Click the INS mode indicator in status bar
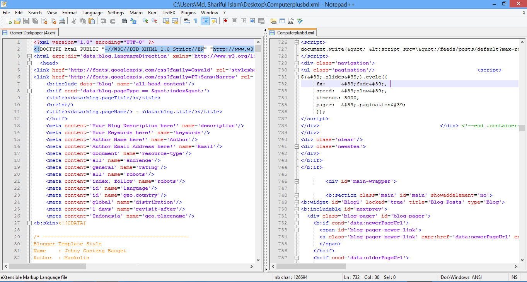 pos(514,277)
